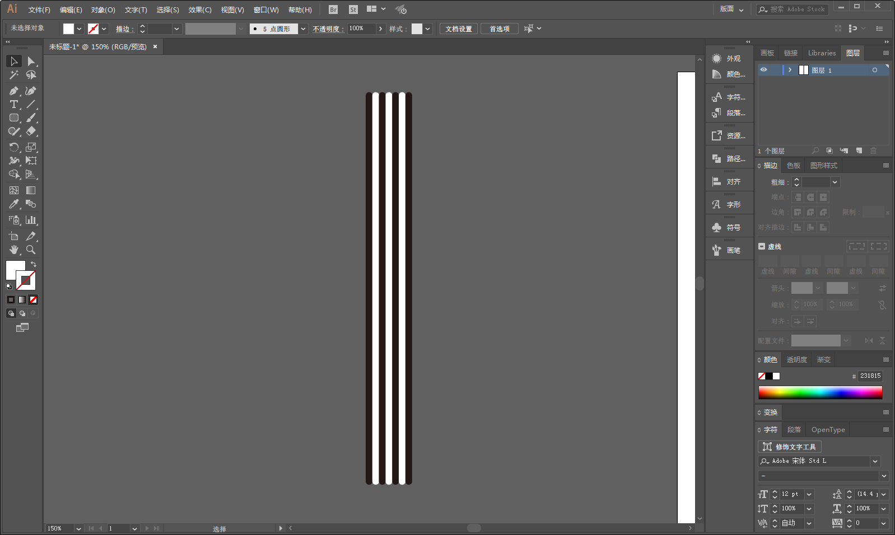
Task: Open the 版面 workspace dropdown
Action: [x=731, y=9]
